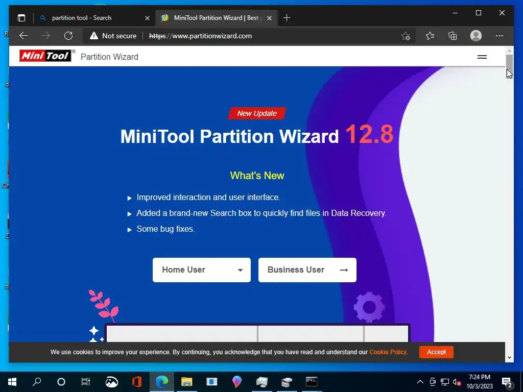Open Command Prompt from the taskbar
Image resolution: width=523 pixels, height=392 pixels.
(x=312, y=382)
